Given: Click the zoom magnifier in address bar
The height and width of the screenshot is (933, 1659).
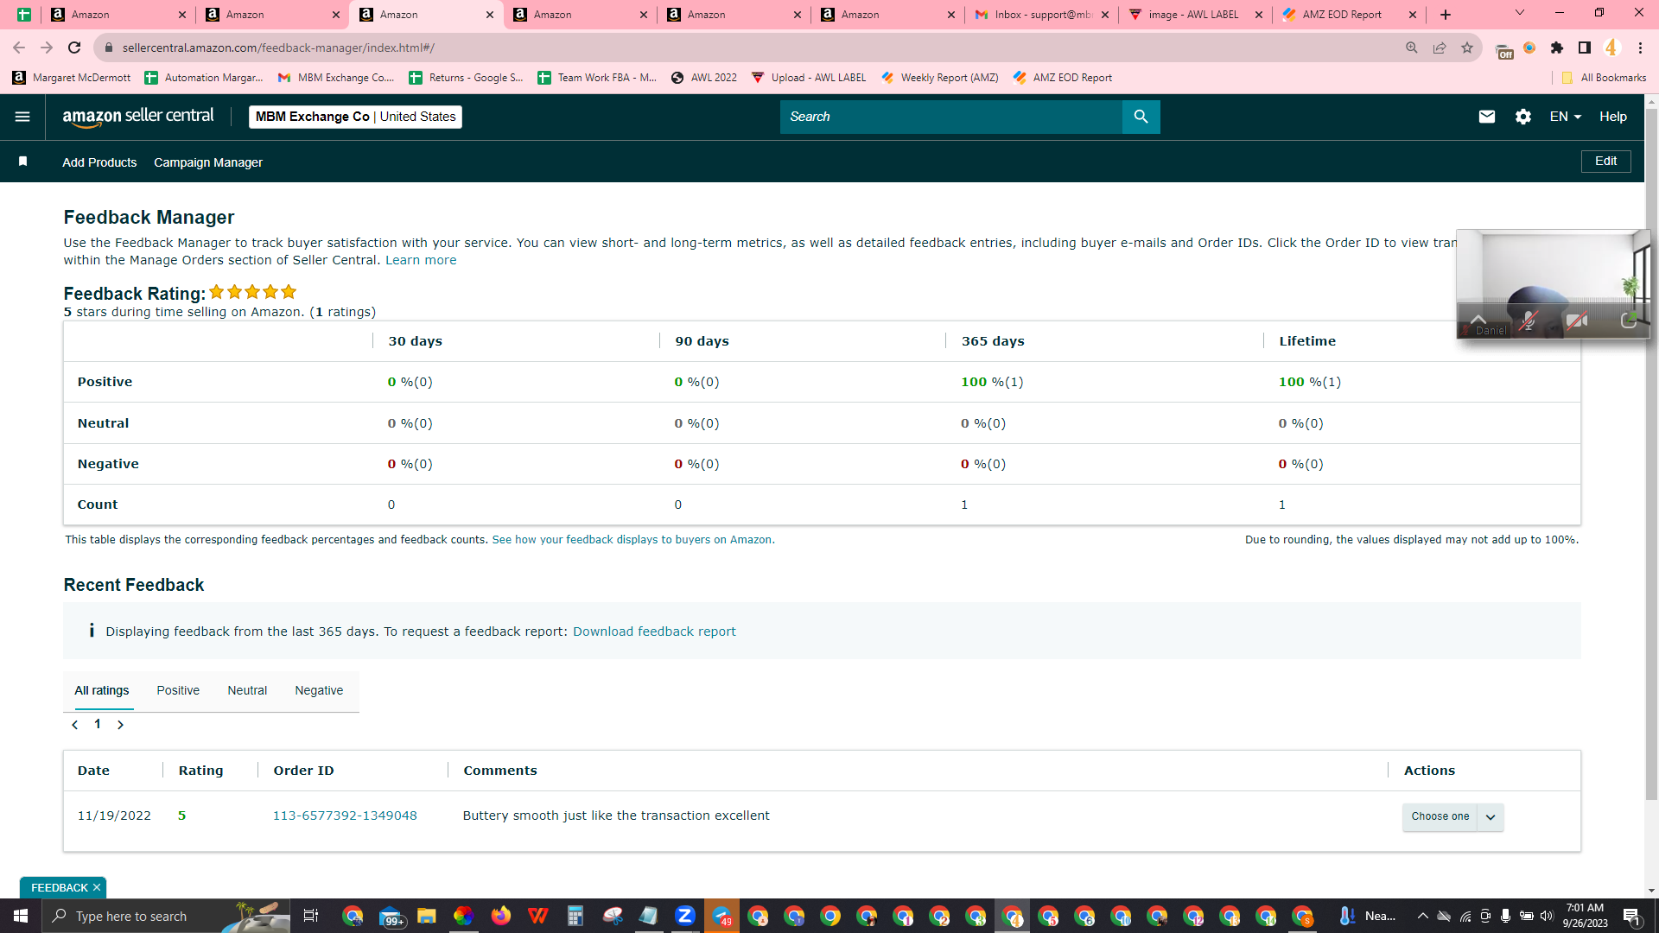Looking at the screenshot, I should coord(1412,48).
